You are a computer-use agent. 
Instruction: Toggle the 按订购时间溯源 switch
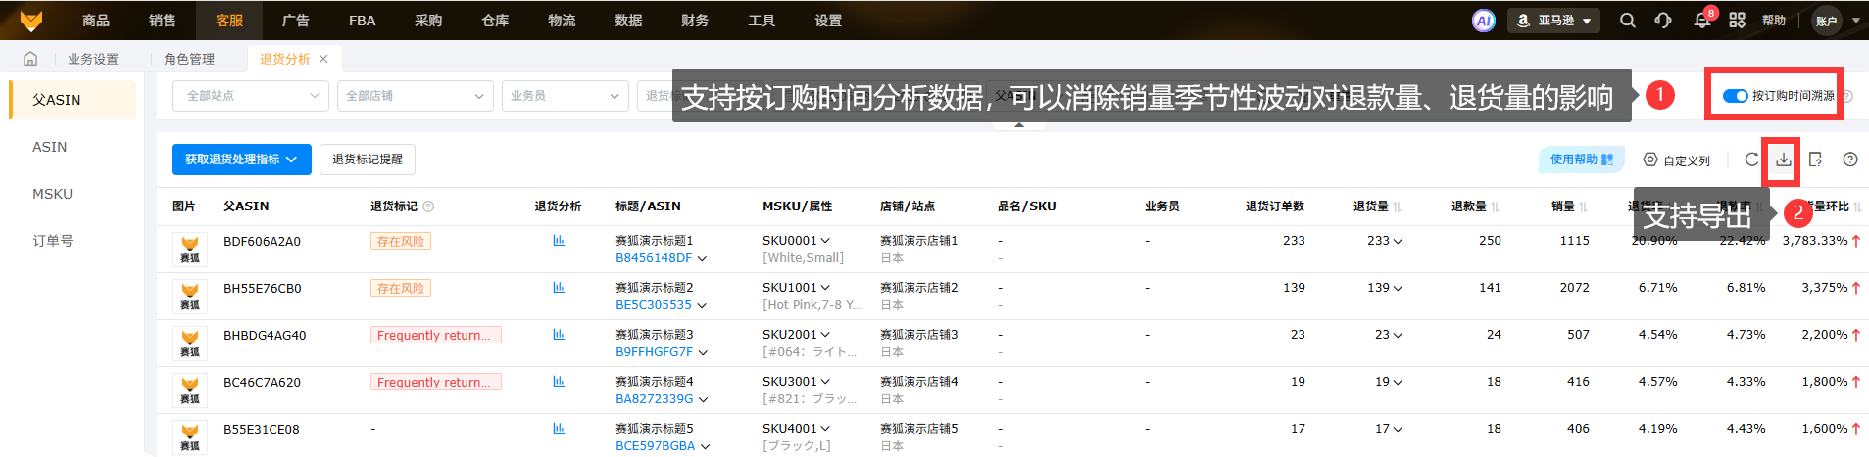1736,96
